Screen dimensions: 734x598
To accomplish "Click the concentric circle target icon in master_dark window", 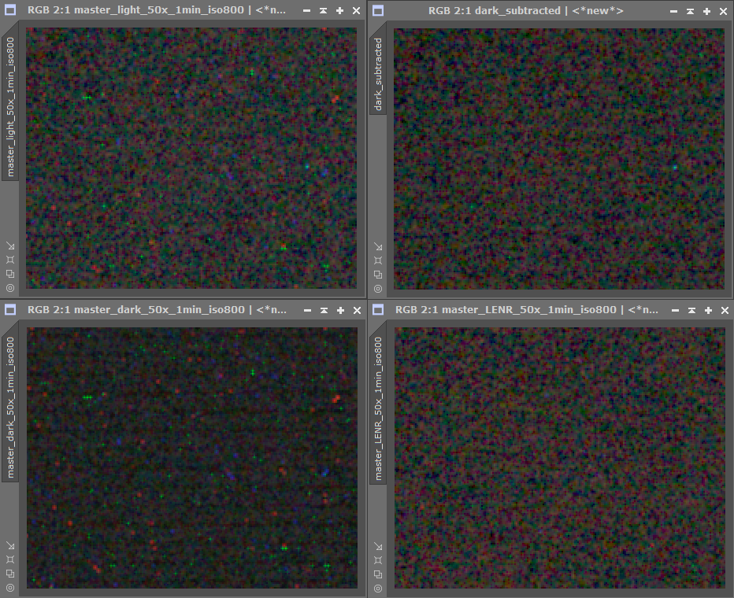I will (10, 588).
